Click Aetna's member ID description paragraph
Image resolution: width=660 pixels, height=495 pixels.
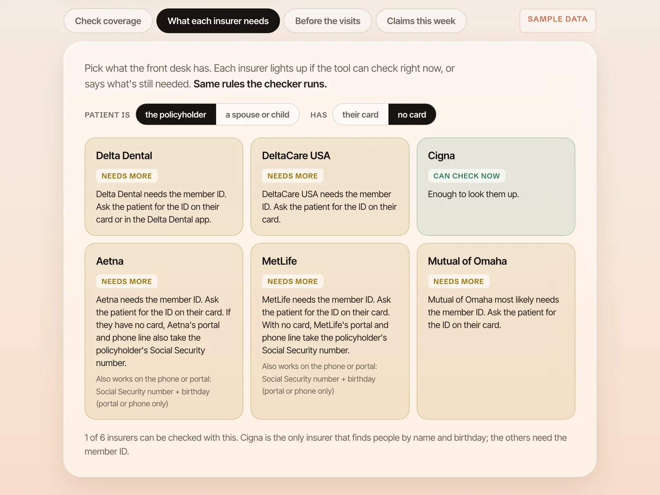163,331
